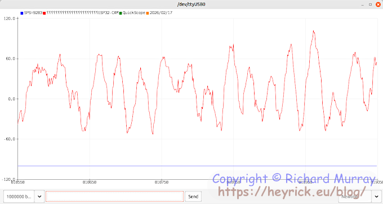Select the 2026/02/17 legend date label
Image resolution: width=383 pixels, height=204 pixels.
click(x=161, y=13)
